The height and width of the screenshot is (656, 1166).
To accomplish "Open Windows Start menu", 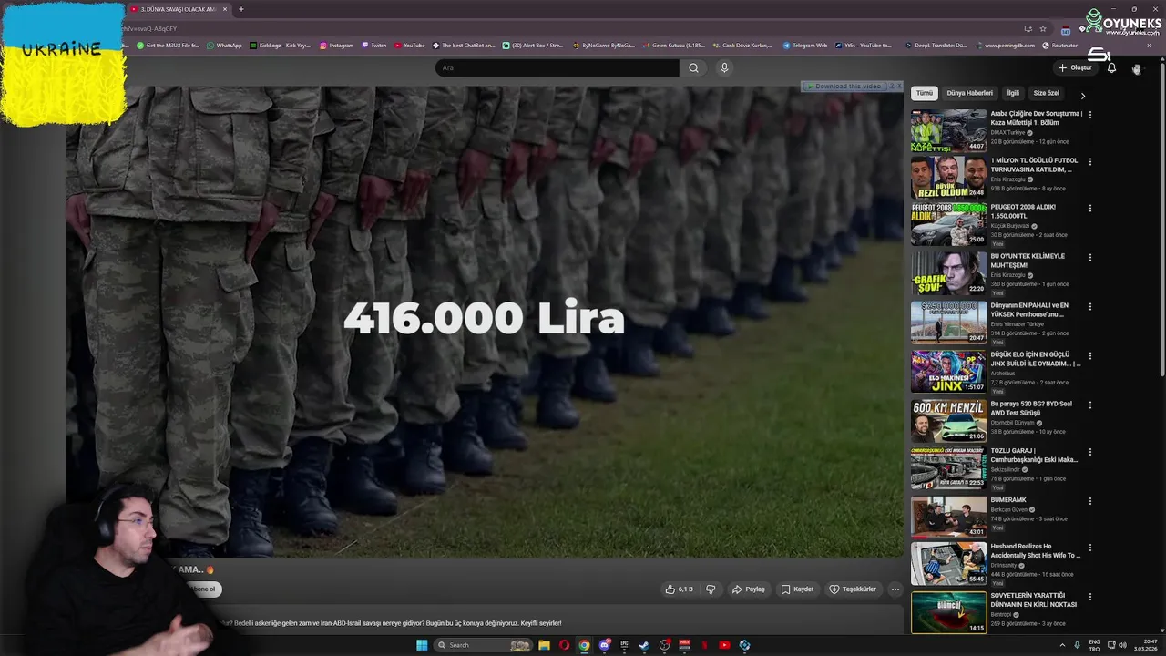I will (x=422, y=645).
